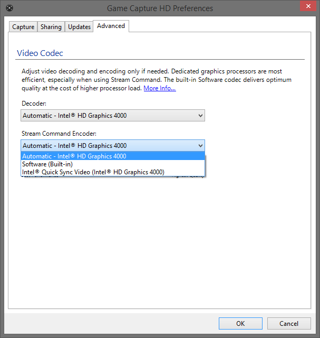Pick Intel Quick Sync Video encoder option
Image resolution: width=320 pixels, height=338 pixels.
click(93, 172)
